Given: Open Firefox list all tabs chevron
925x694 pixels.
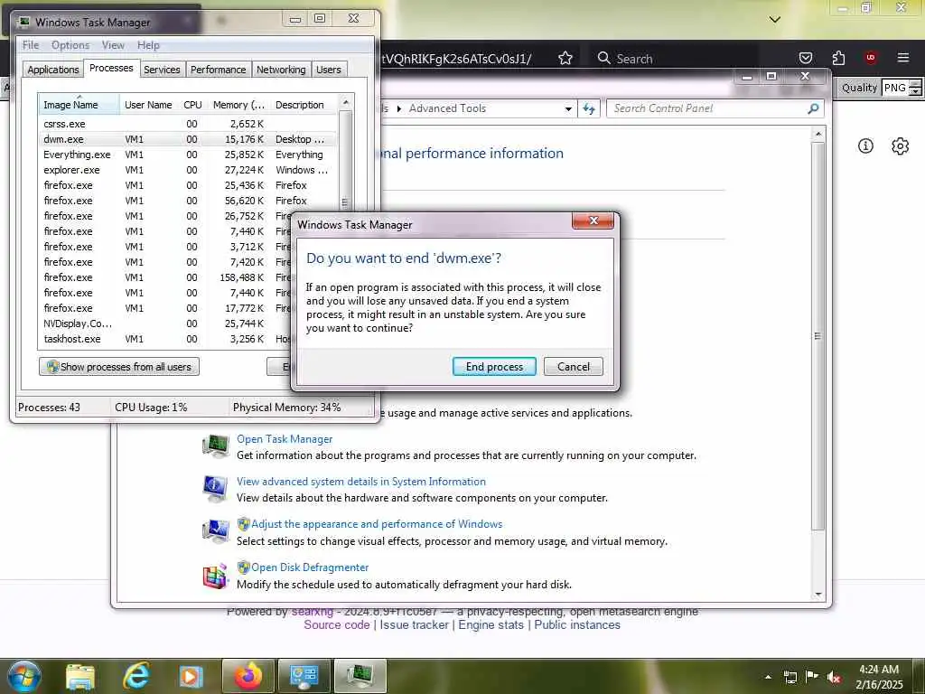Looking at the screenshot, I should 774,20.
